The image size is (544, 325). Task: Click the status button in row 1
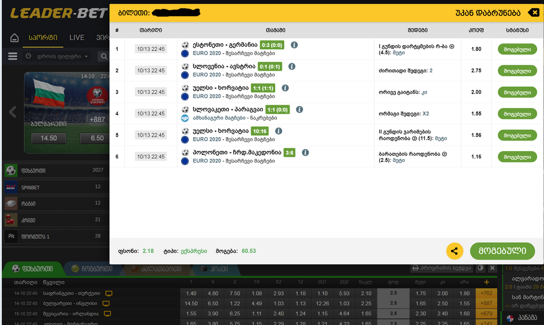coord(517,49)
